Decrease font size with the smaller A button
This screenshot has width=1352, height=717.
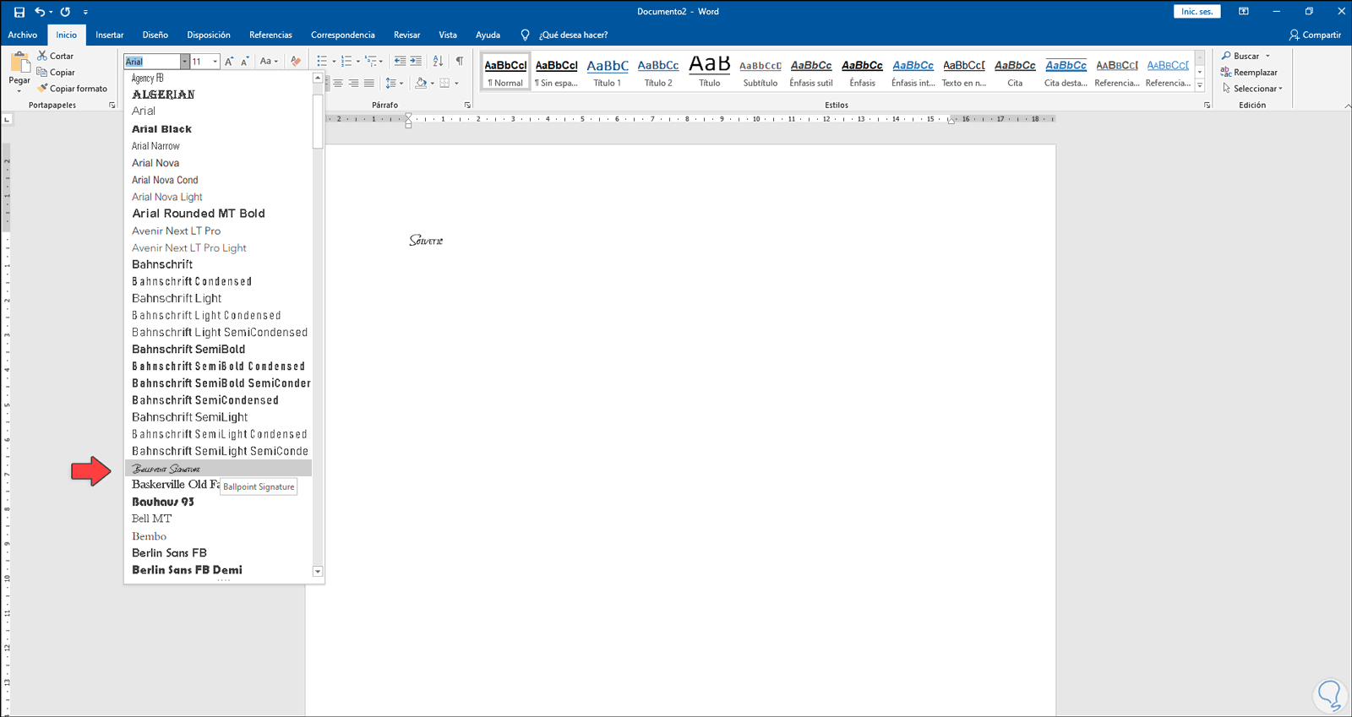tap(244, 62)
